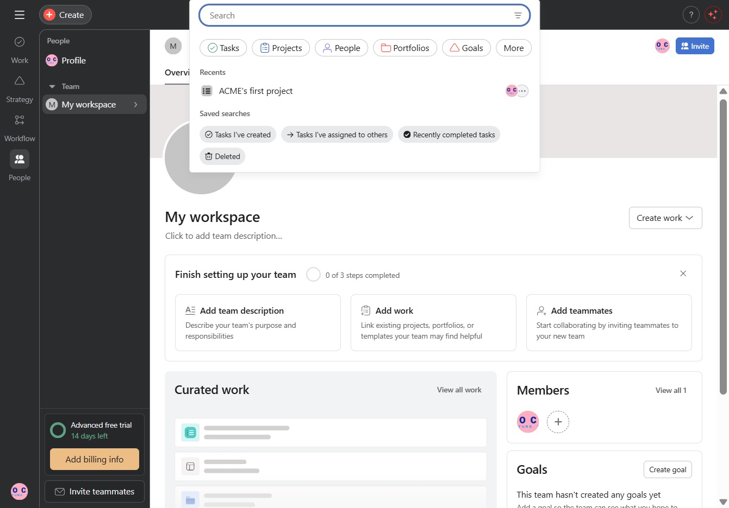This screenshot has width=729, height=508.
Task: Click the gray template placeholder icon
Action: point(190,466)
